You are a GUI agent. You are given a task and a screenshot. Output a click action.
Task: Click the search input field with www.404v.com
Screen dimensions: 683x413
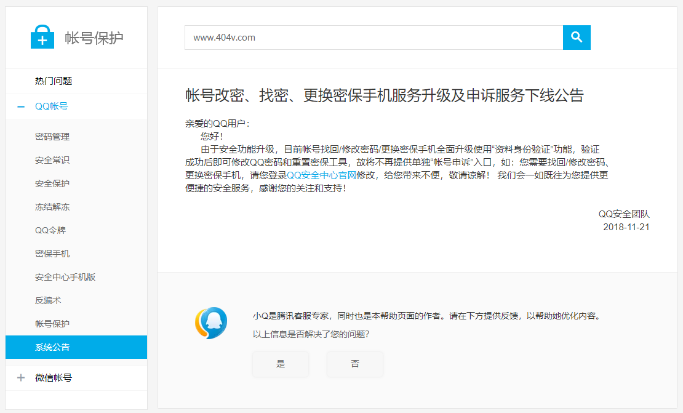[x=373, y=38]
